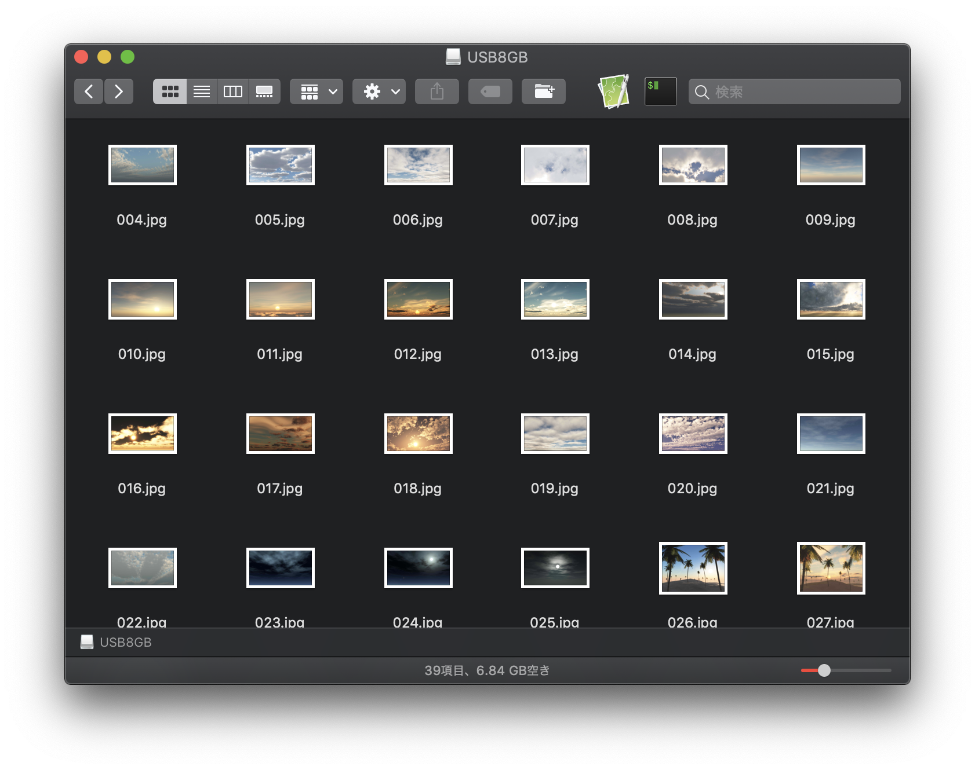
Task: Select the 026.jpg palm tree thumbnail
Action: point(693,568)
